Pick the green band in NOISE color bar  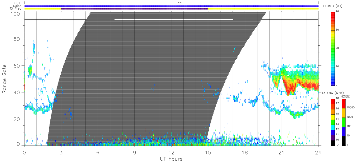[343, 122]
